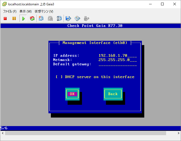Click the horizontal scrollbar left arrow

pyautogui.click(x=3, y=133)
